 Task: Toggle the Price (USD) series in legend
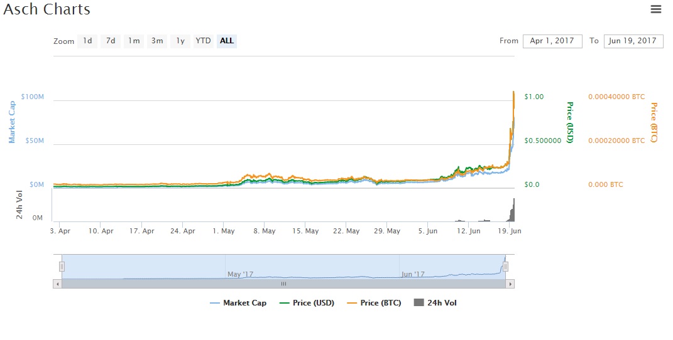click(307, 303)
